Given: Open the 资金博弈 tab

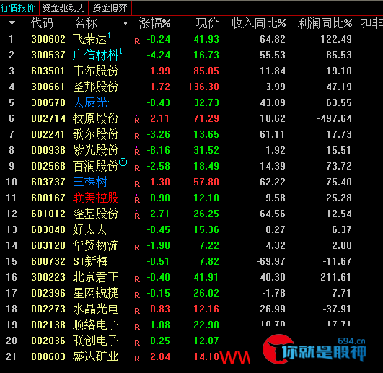Looking at the screenshot, I should click(x=110, y=8).
